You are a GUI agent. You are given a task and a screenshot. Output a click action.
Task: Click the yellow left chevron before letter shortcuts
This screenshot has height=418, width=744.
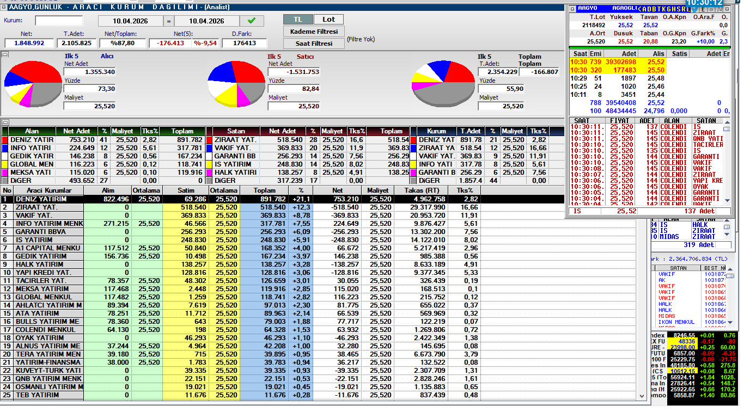tap(639, 9)
